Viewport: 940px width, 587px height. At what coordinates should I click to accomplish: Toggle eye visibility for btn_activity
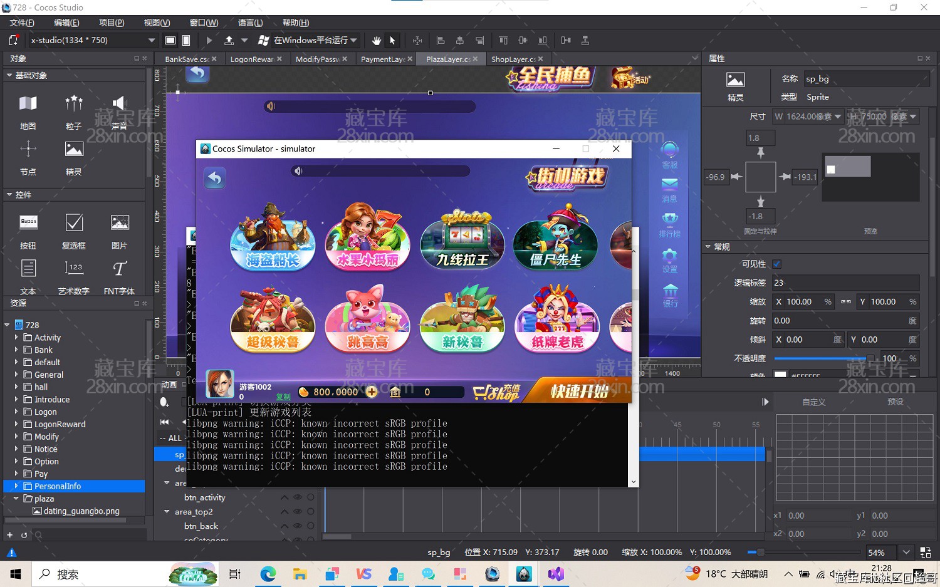tap(298, 497)
